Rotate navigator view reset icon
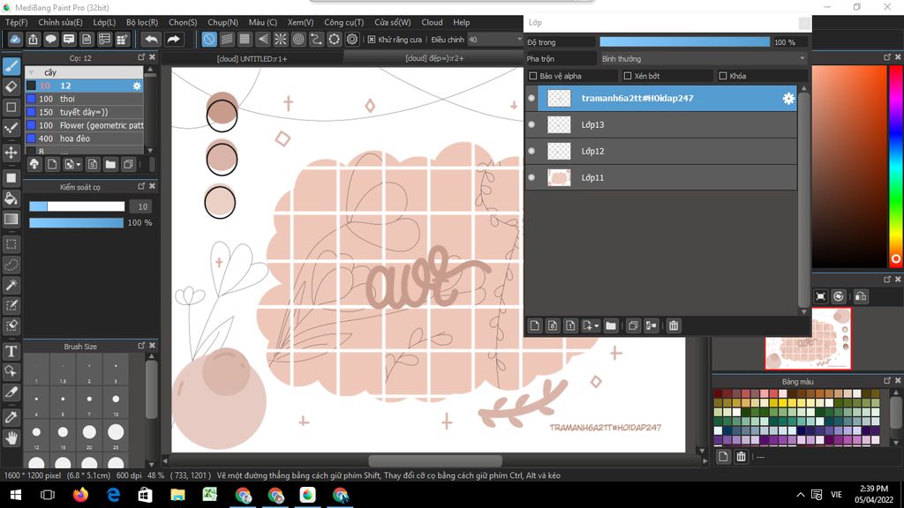The image size is (904, 508). 839,296
